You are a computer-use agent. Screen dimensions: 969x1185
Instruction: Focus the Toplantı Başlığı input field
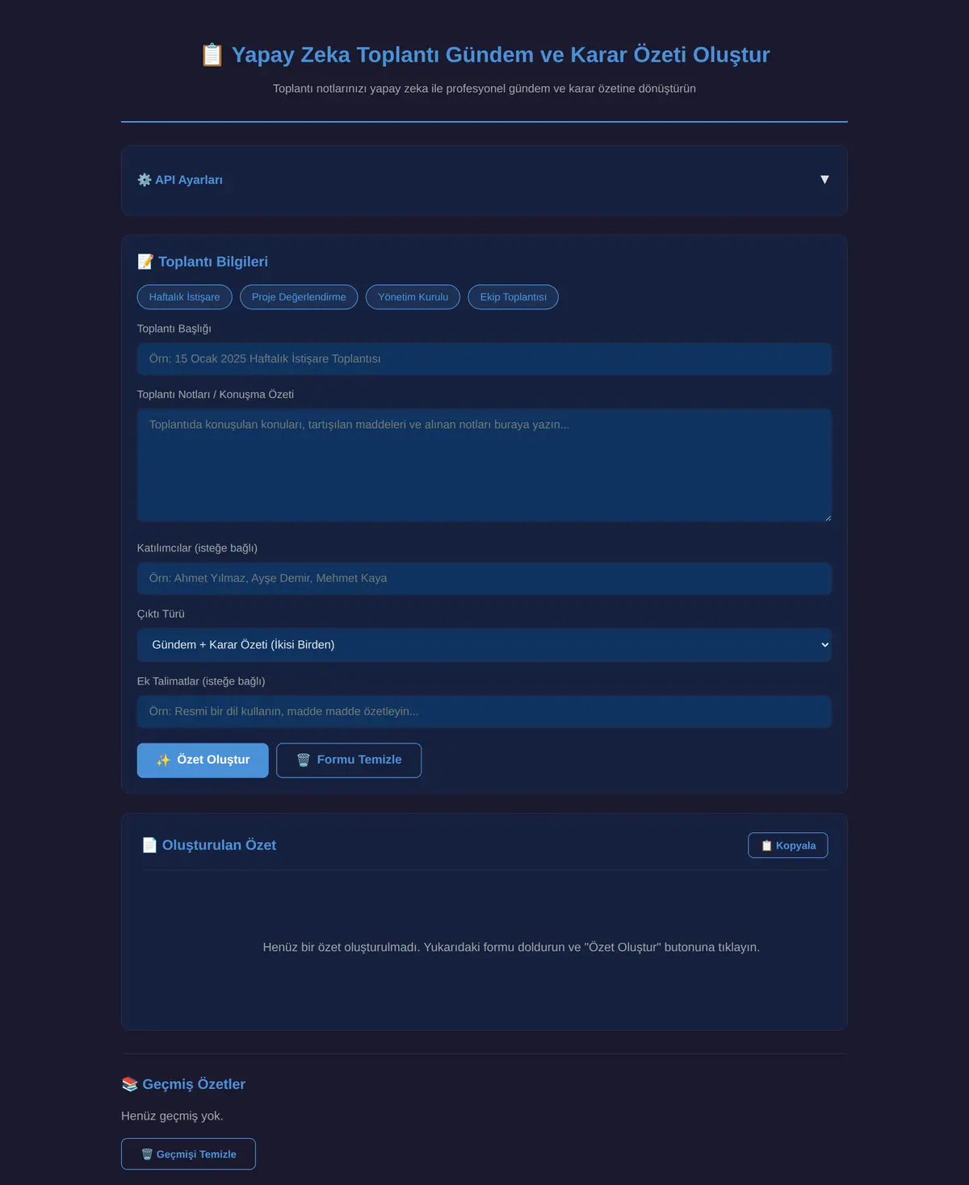point(484,359)
